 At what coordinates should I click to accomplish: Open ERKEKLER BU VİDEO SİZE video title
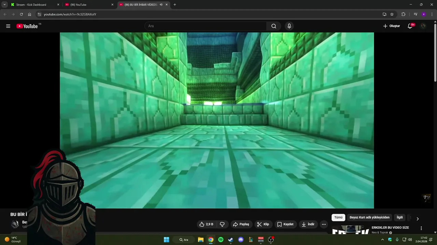coord(390,228)
